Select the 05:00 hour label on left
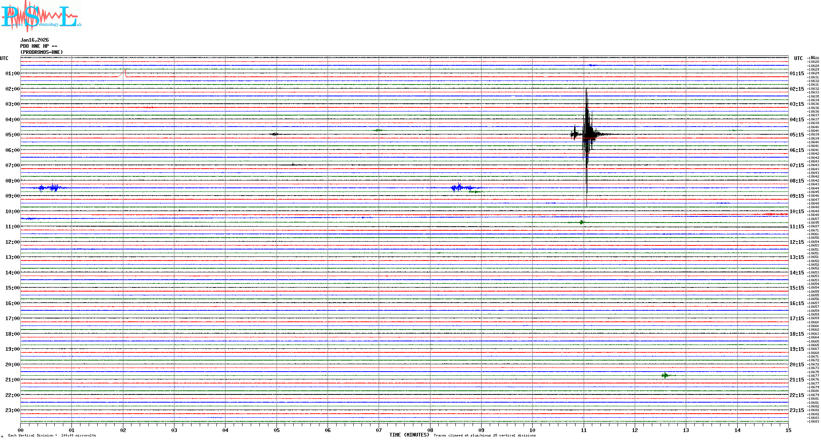 point(13,135)
